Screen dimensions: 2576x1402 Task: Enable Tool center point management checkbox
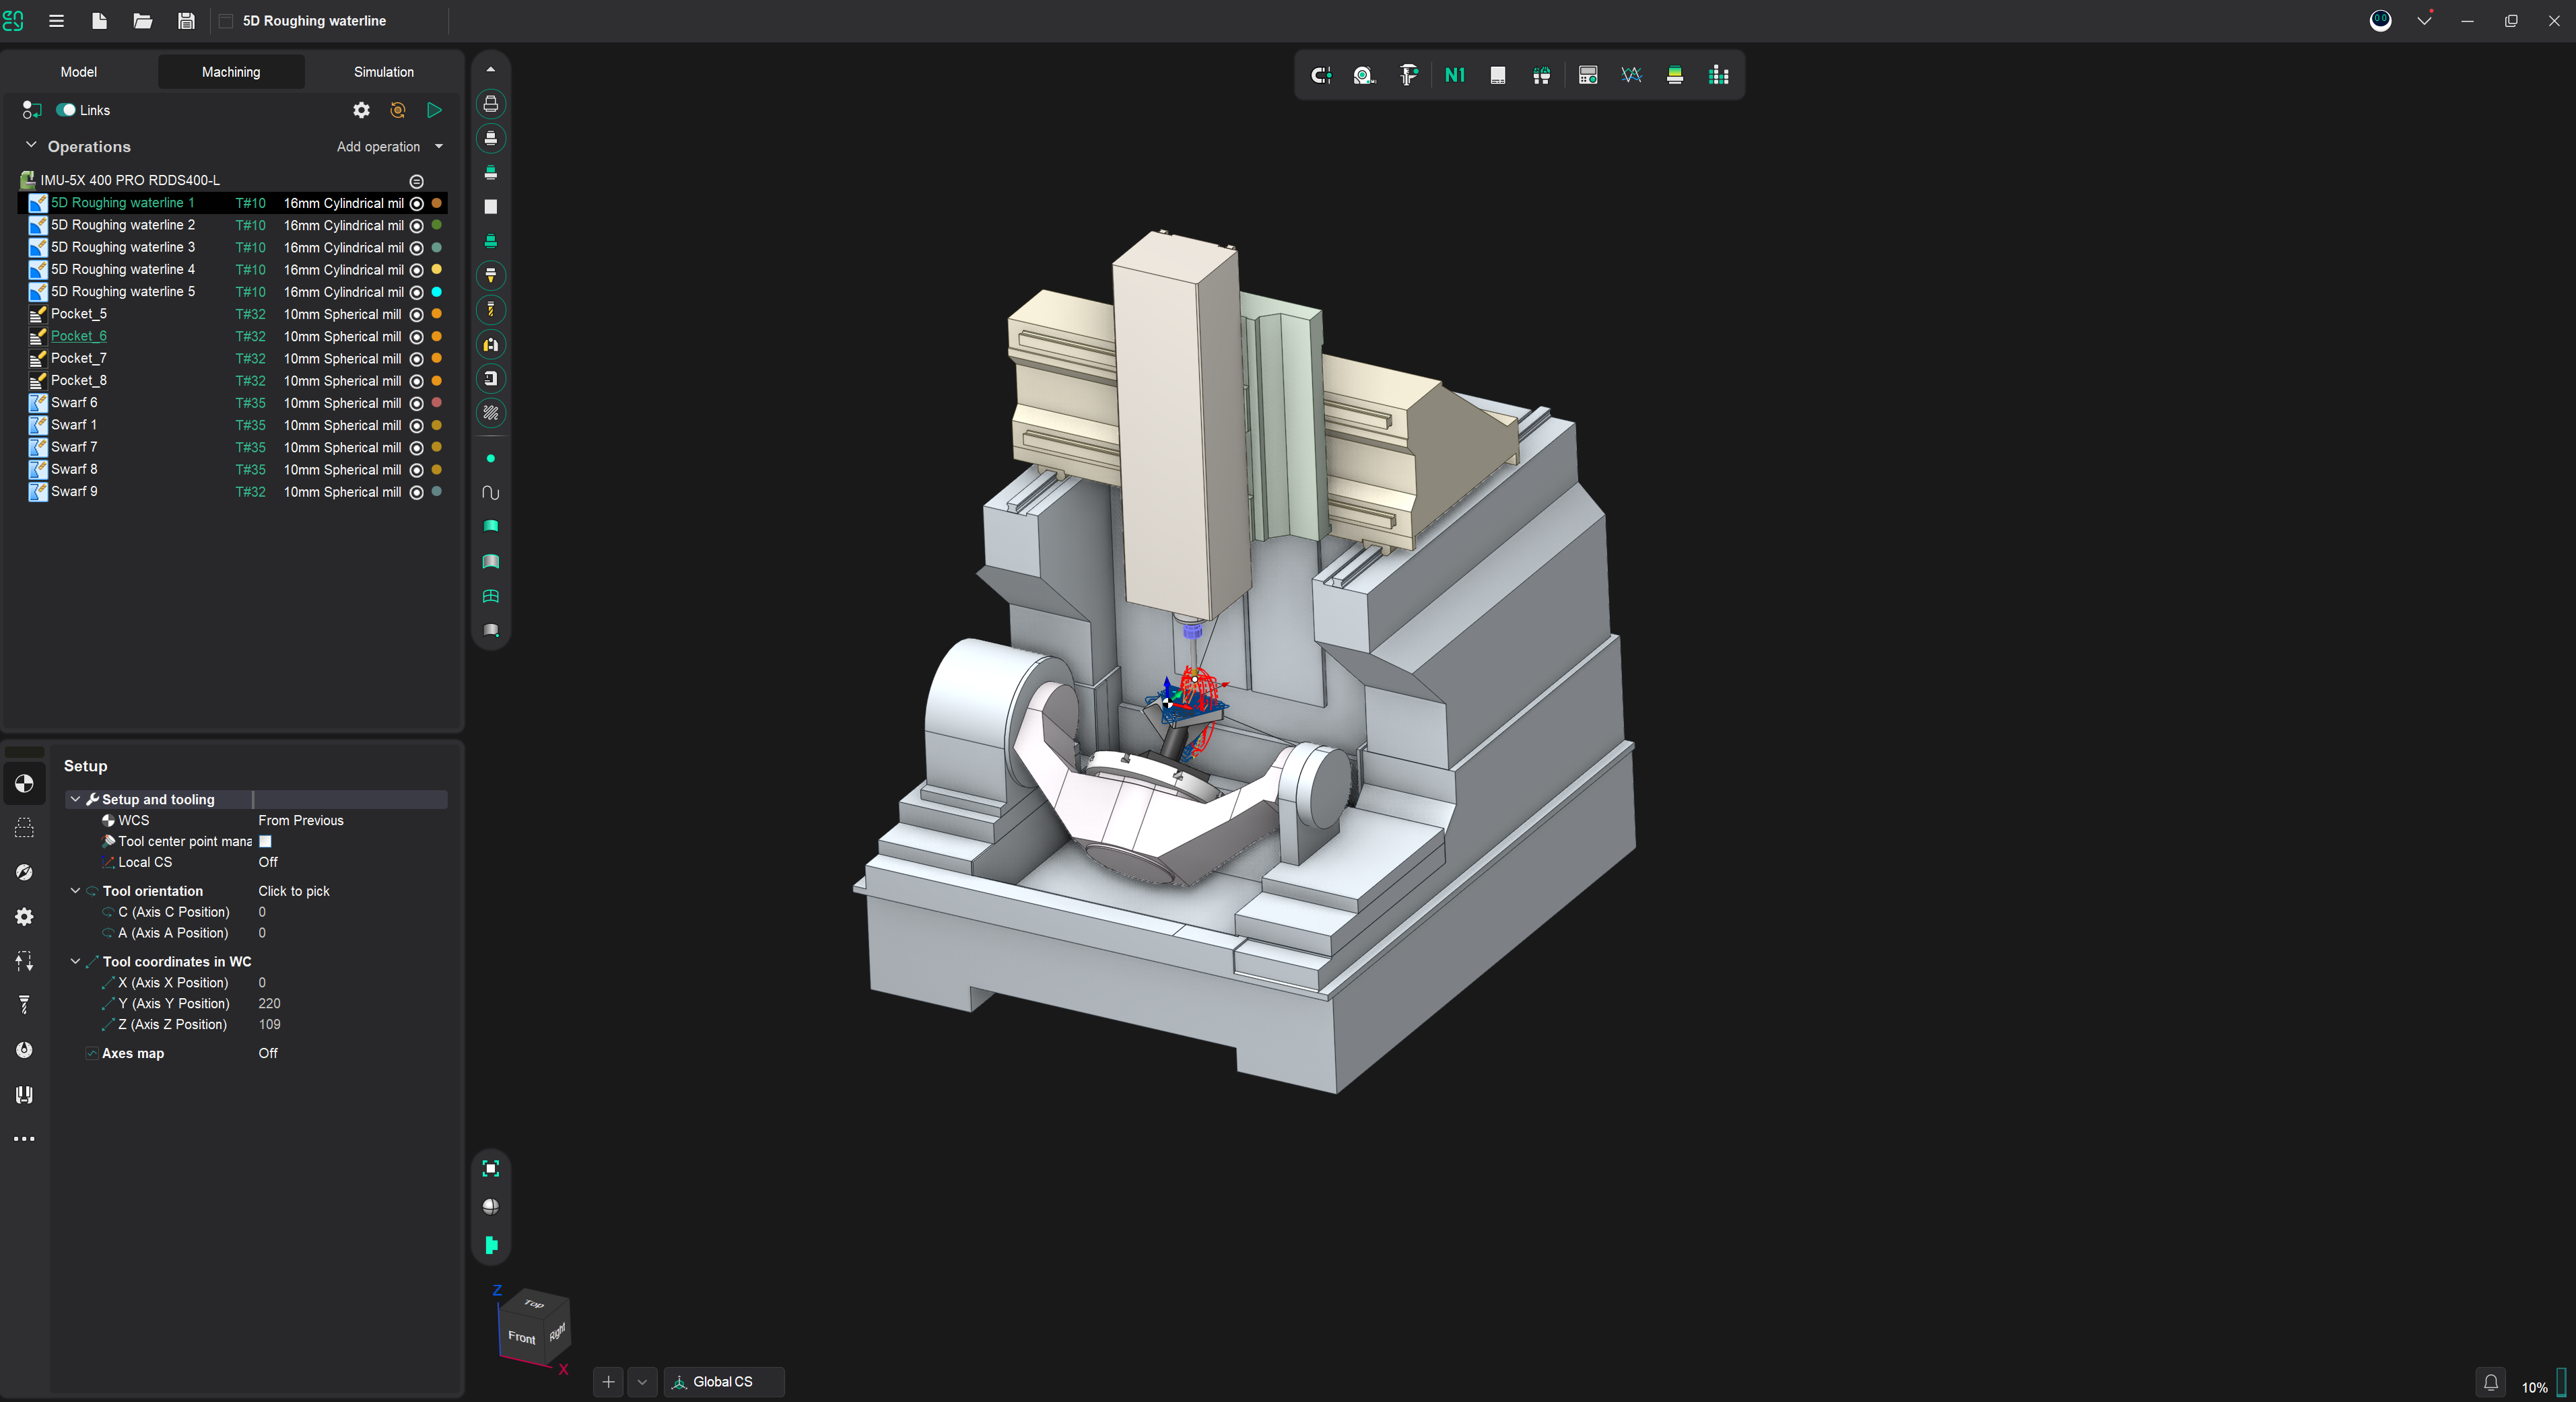point(265,841)
